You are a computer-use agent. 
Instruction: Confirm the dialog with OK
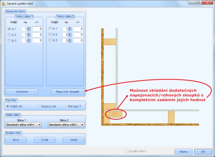pyautogui.click(x=203, y=152)
